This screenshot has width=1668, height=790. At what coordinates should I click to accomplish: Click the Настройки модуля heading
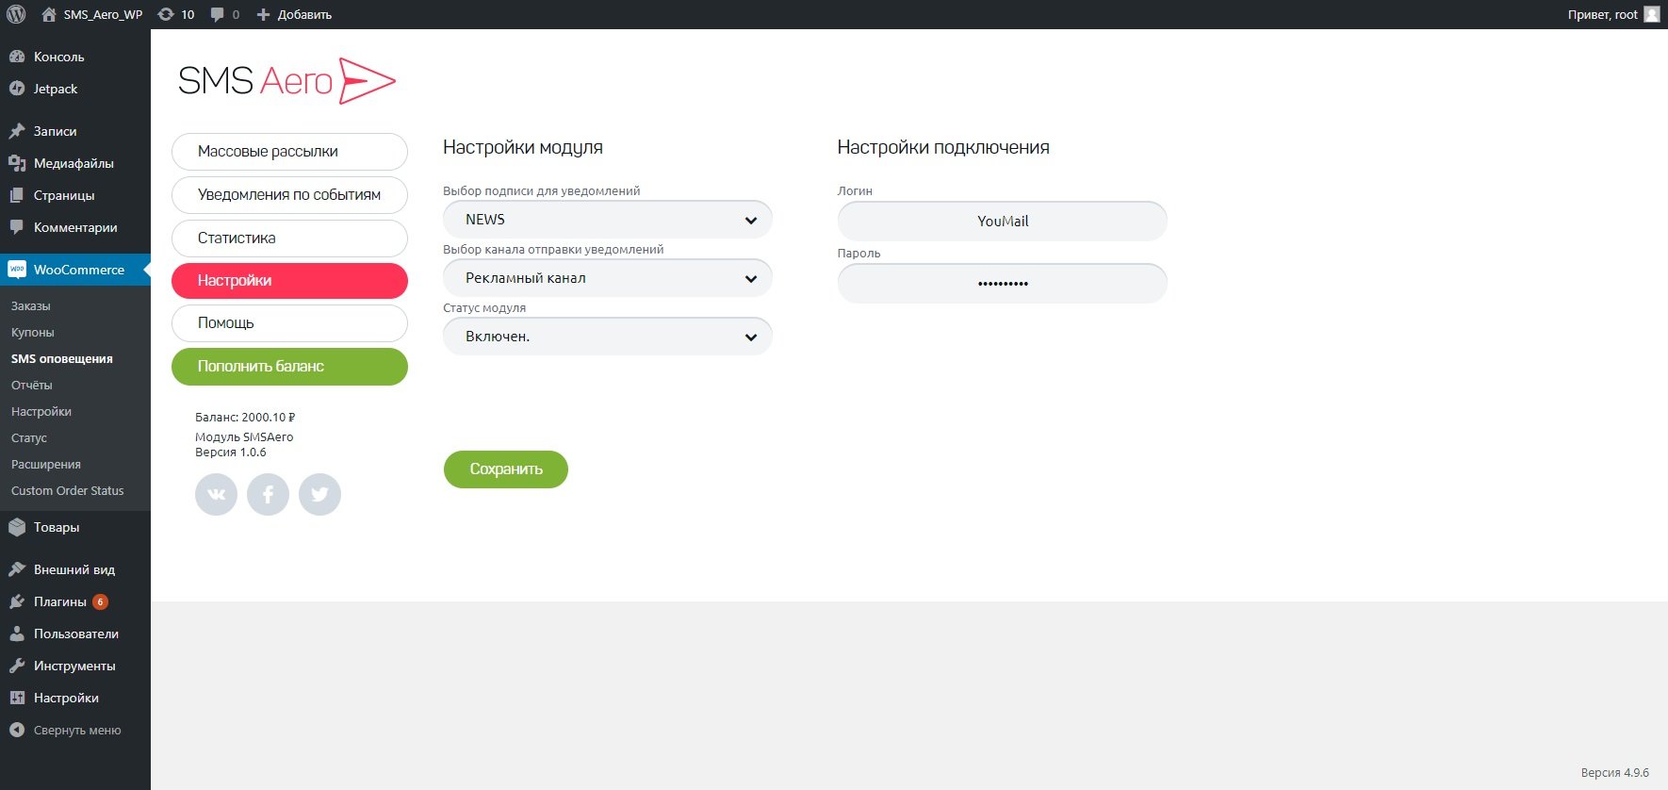[523, 147]
